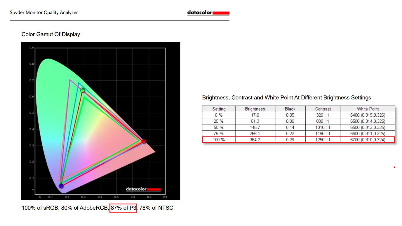Screen dimensions: 402x226
Task: Click the White Point column header
Action: [368, 109]
